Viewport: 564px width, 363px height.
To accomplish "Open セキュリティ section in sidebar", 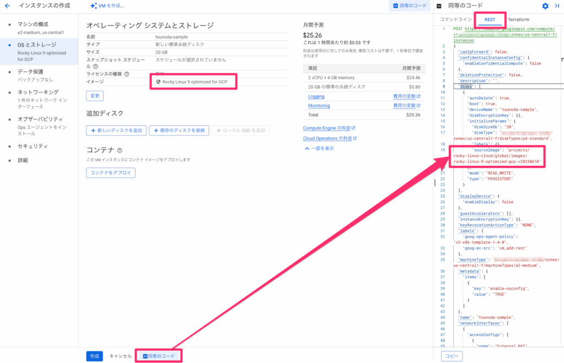I will pyautogui.click(x=32, y=146).
